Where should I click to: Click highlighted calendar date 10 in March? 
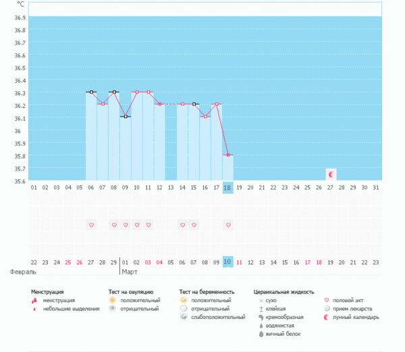point(228,262)
